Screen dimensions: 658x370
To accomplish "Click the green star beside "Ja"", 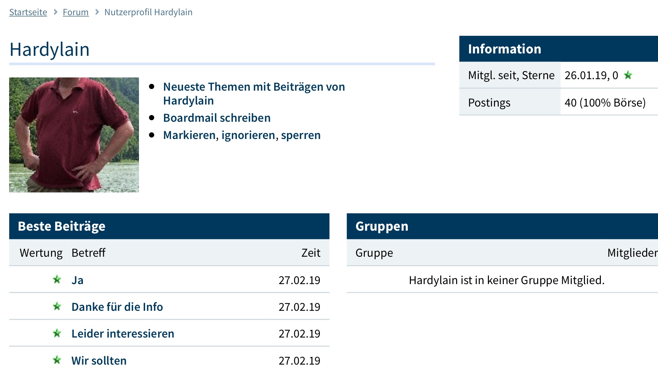I will 57,280.
